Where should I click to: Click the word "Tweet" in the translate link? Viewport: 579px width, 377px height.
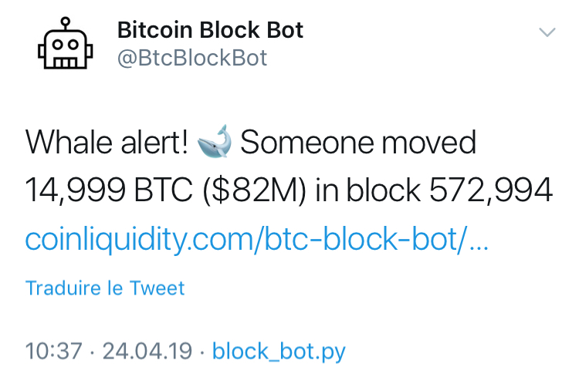click(157, 288)
